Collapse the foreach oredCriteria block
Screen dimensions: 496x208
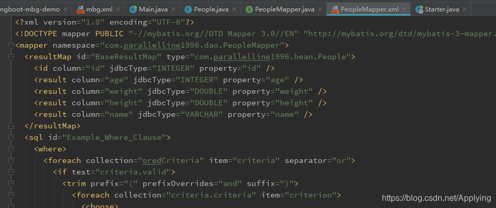click(12, 160)
